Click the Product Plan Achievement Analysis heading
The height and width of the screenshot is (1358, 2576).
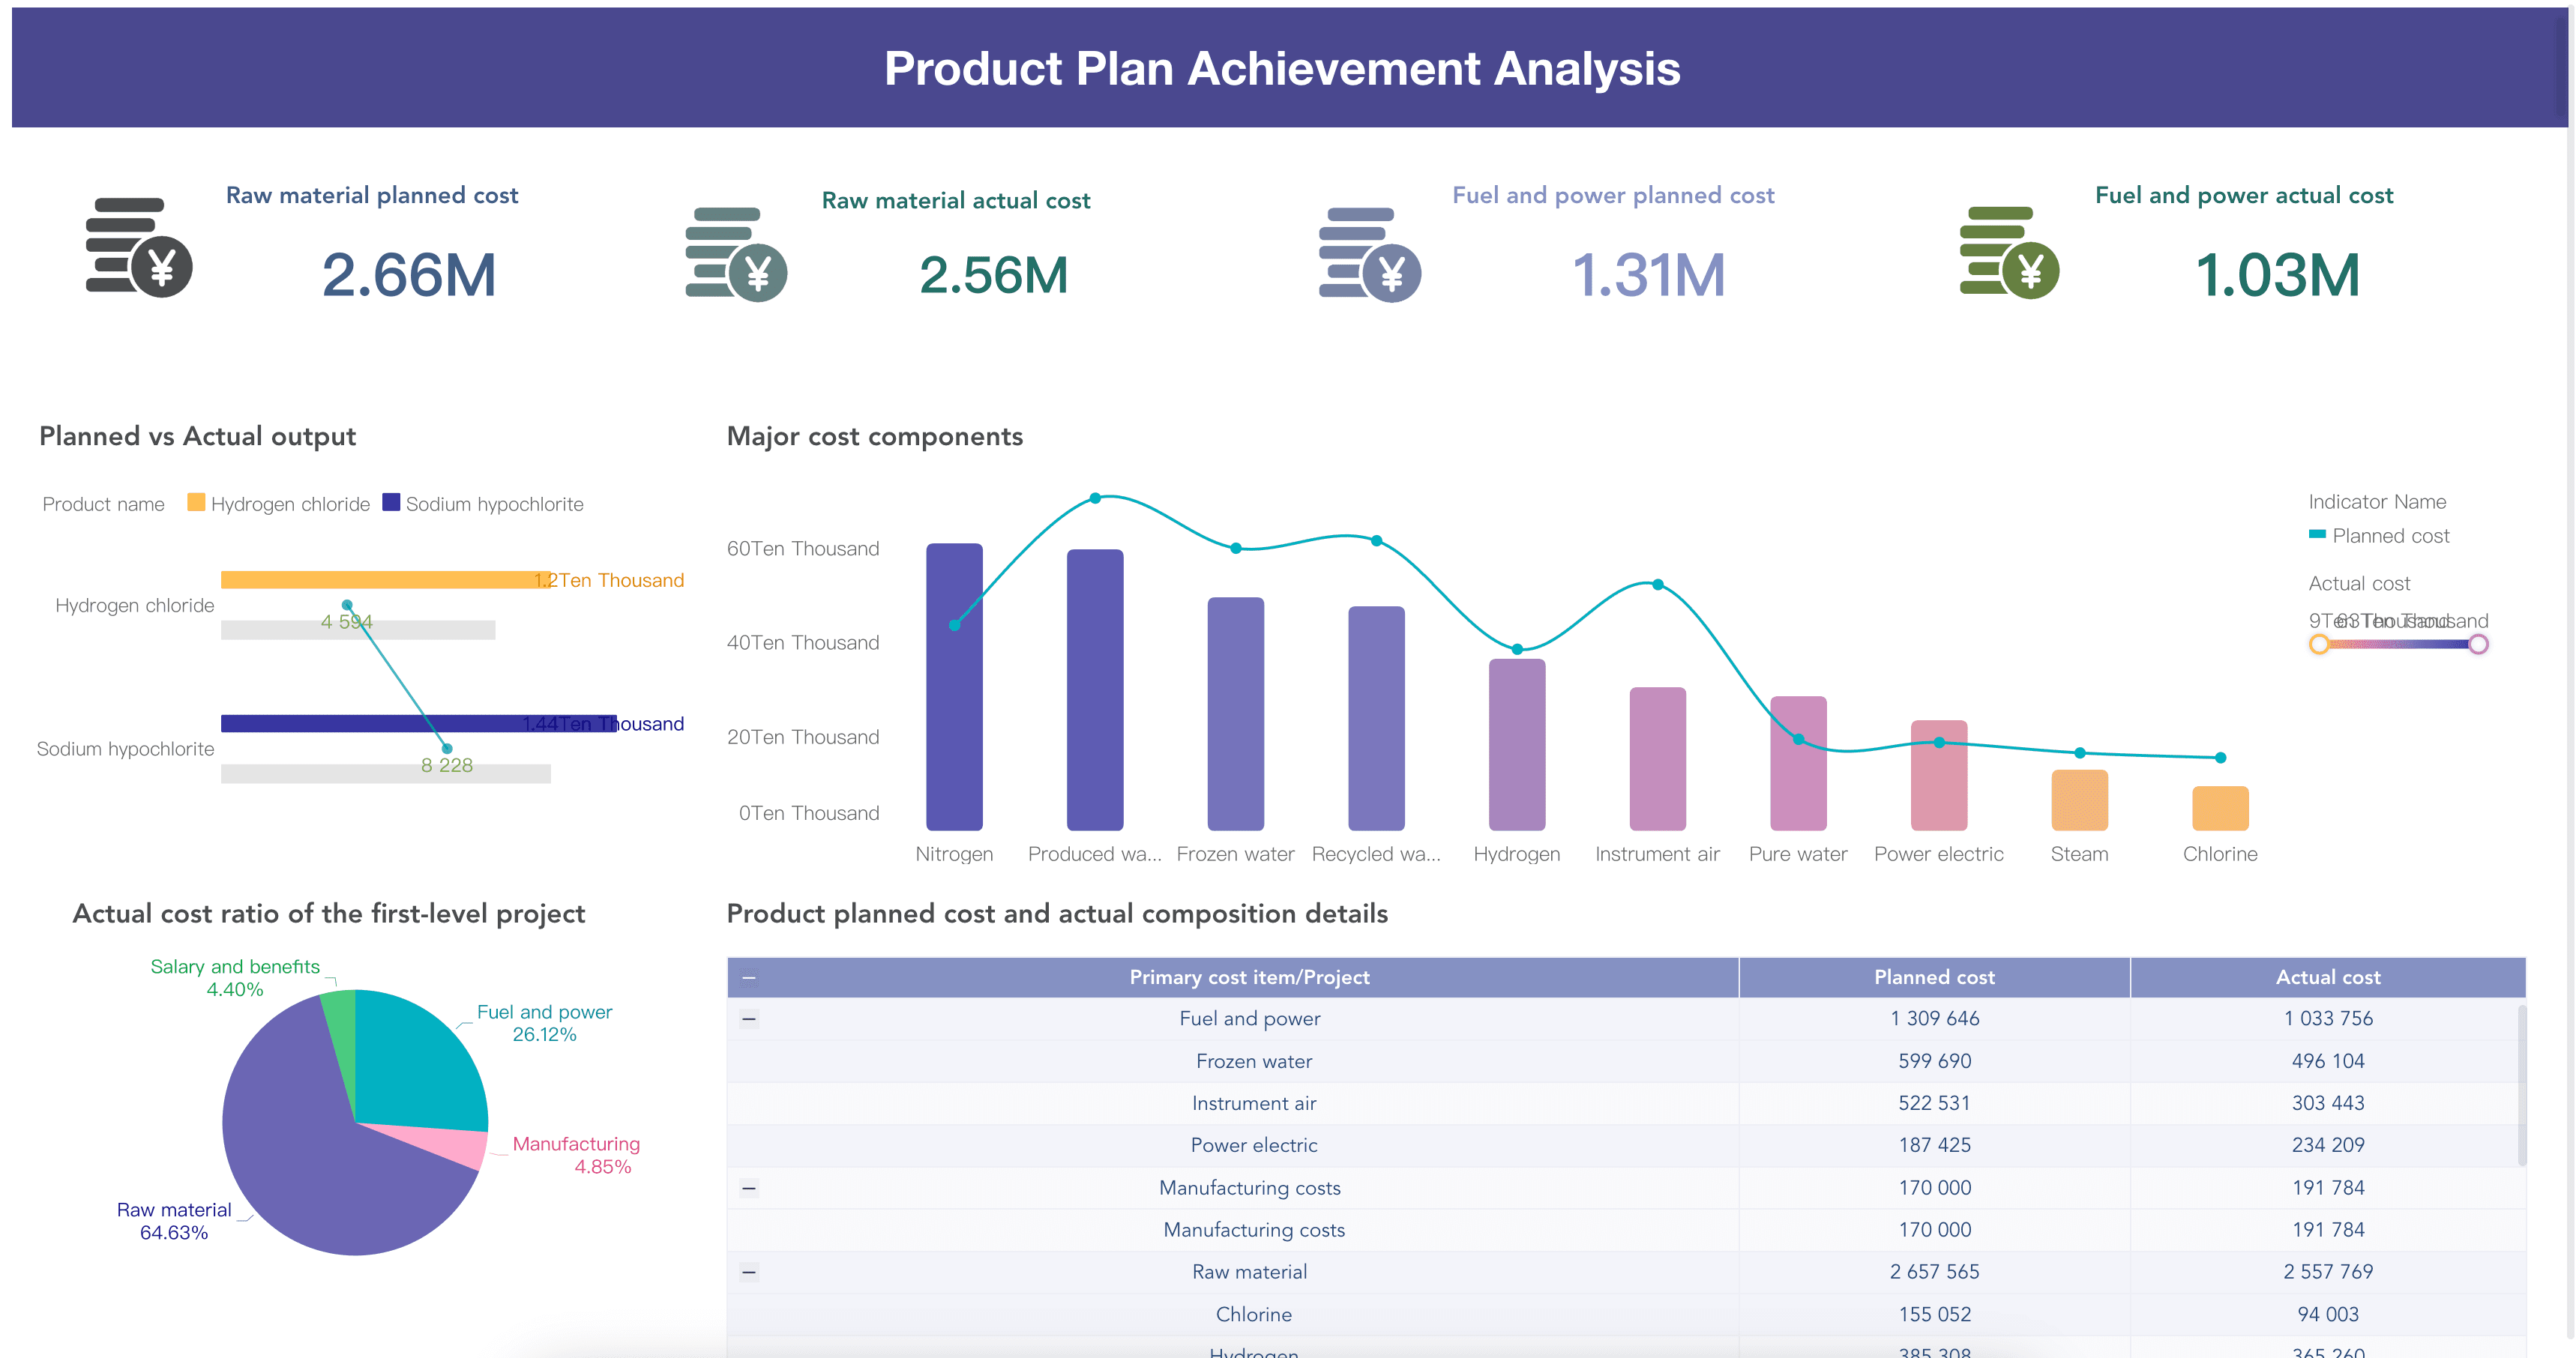pyautogui.click(x=1281, y=69)
